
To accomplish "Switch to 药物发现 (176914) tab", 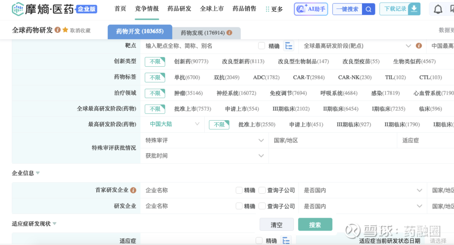I will pos(206,33).
